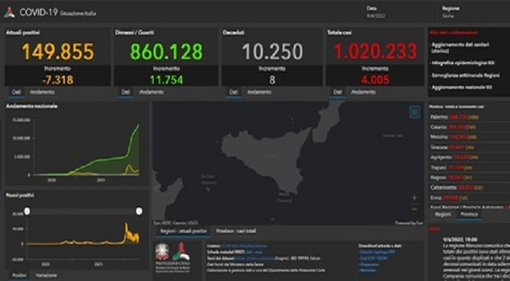Viewport: 510px width, 281px height.
Task: Open the map legend icon
Action: 415,112
